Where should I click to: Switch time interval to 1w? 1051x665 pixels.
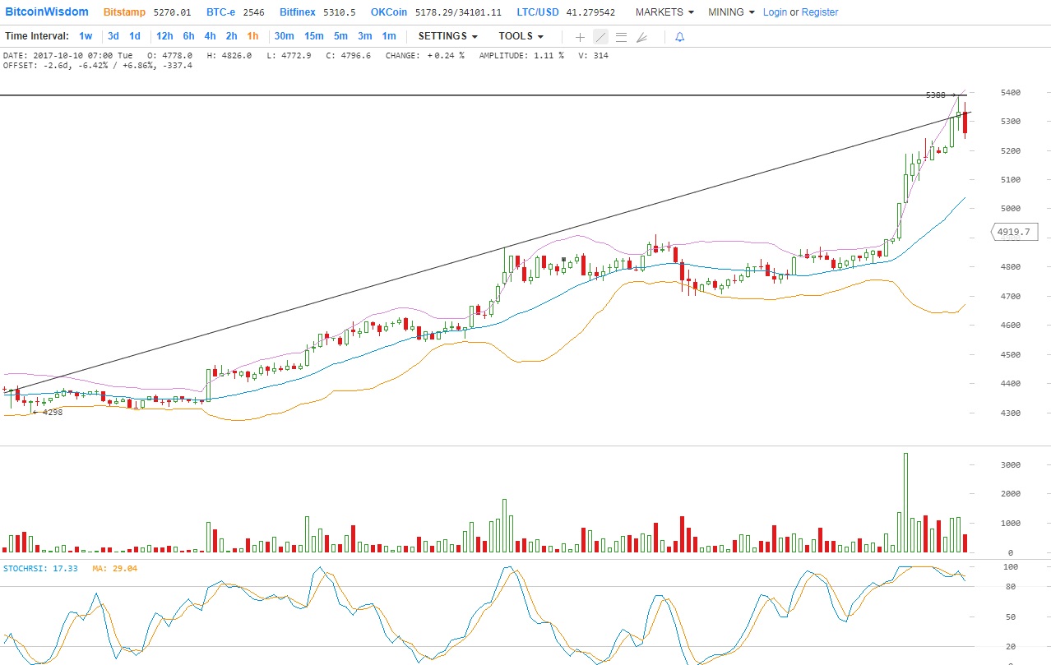point(86,36)
